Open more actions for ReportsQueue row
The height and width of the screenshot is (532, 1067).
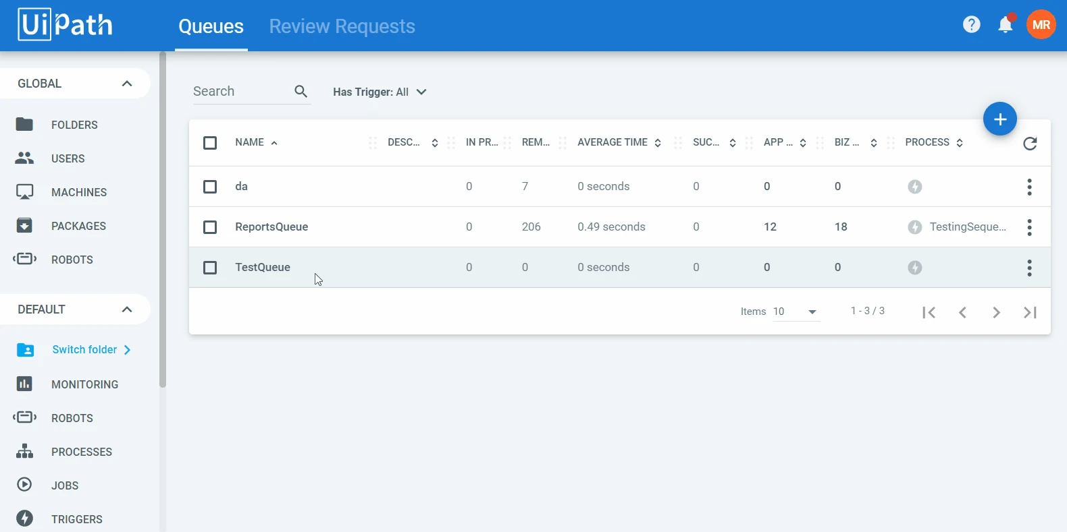tap(1029, 227)
